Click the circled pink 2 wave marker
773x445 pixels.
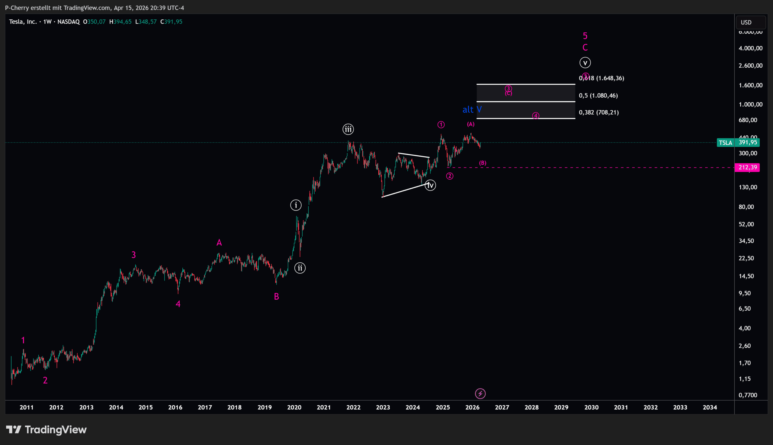450,176
